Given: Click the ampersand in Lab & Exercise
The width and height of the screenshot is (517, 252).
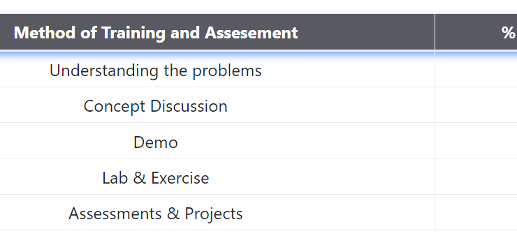Looking at the screenshot, I should point(140,178).
